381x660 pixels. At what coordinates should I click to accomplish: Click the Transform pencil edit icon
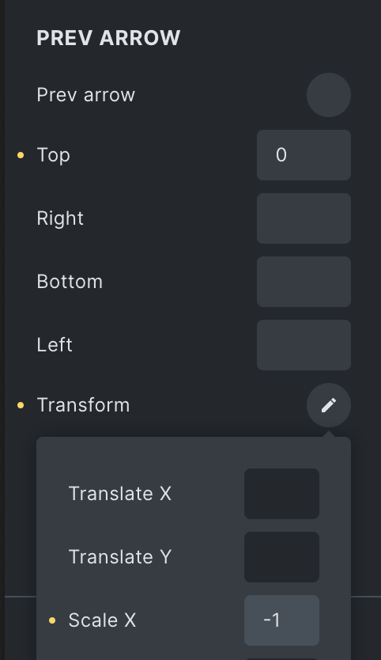pyautogui.click(x=328, y=405)
